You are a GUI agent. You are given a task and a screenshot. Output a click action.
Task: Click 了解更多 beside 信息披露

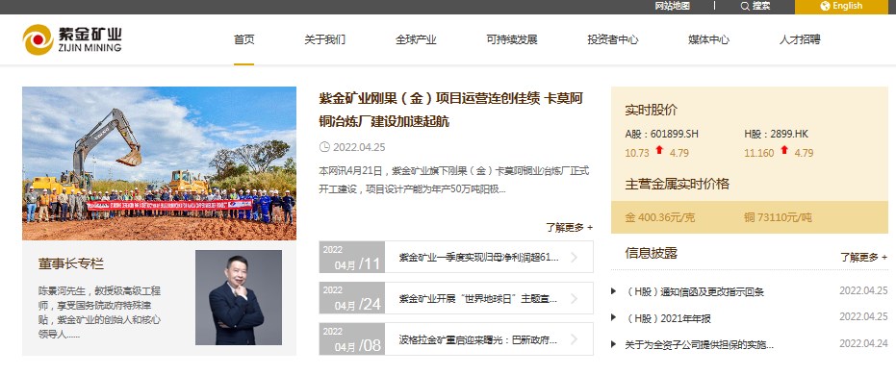(863, 257)
